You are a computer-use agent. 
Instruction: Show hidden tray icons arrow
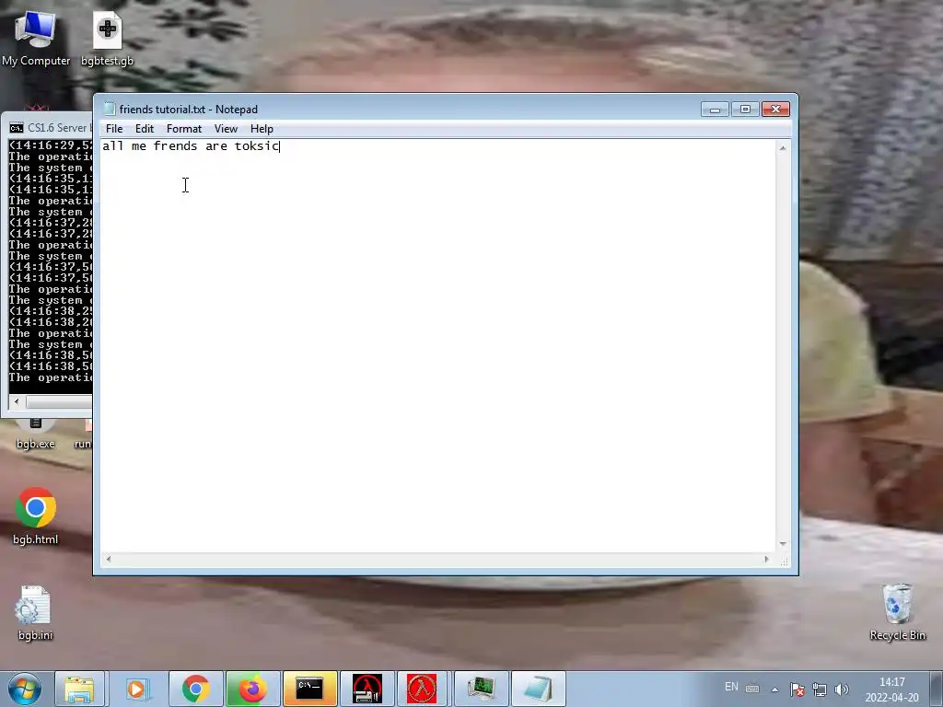point(775,690)
